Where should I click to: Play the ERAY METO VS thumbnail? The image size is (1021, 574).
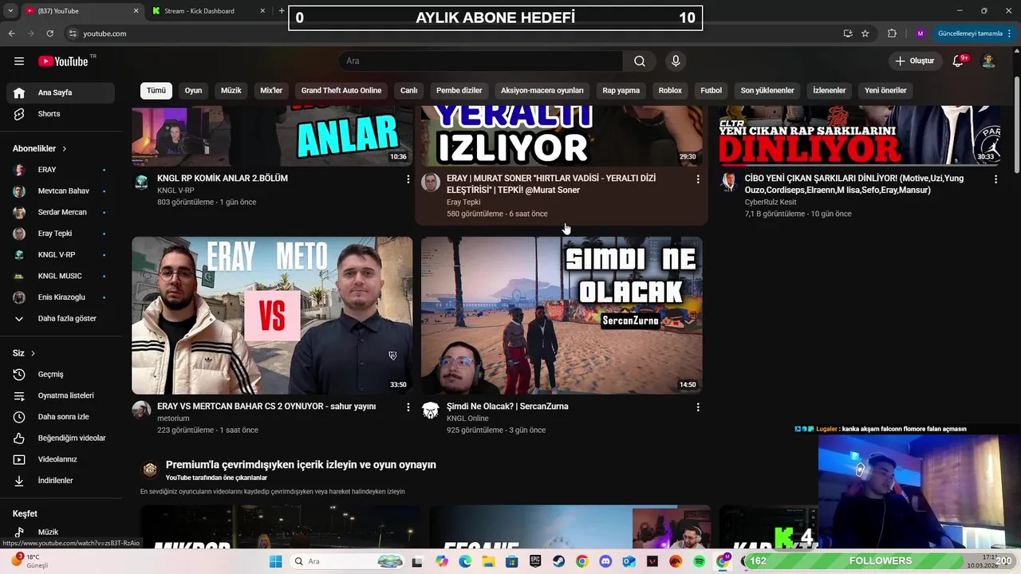[272, 315]
